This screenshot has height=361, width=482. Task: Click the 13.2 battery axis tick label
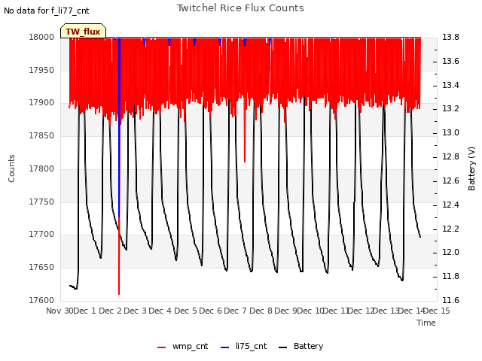[x=450, y=108]
